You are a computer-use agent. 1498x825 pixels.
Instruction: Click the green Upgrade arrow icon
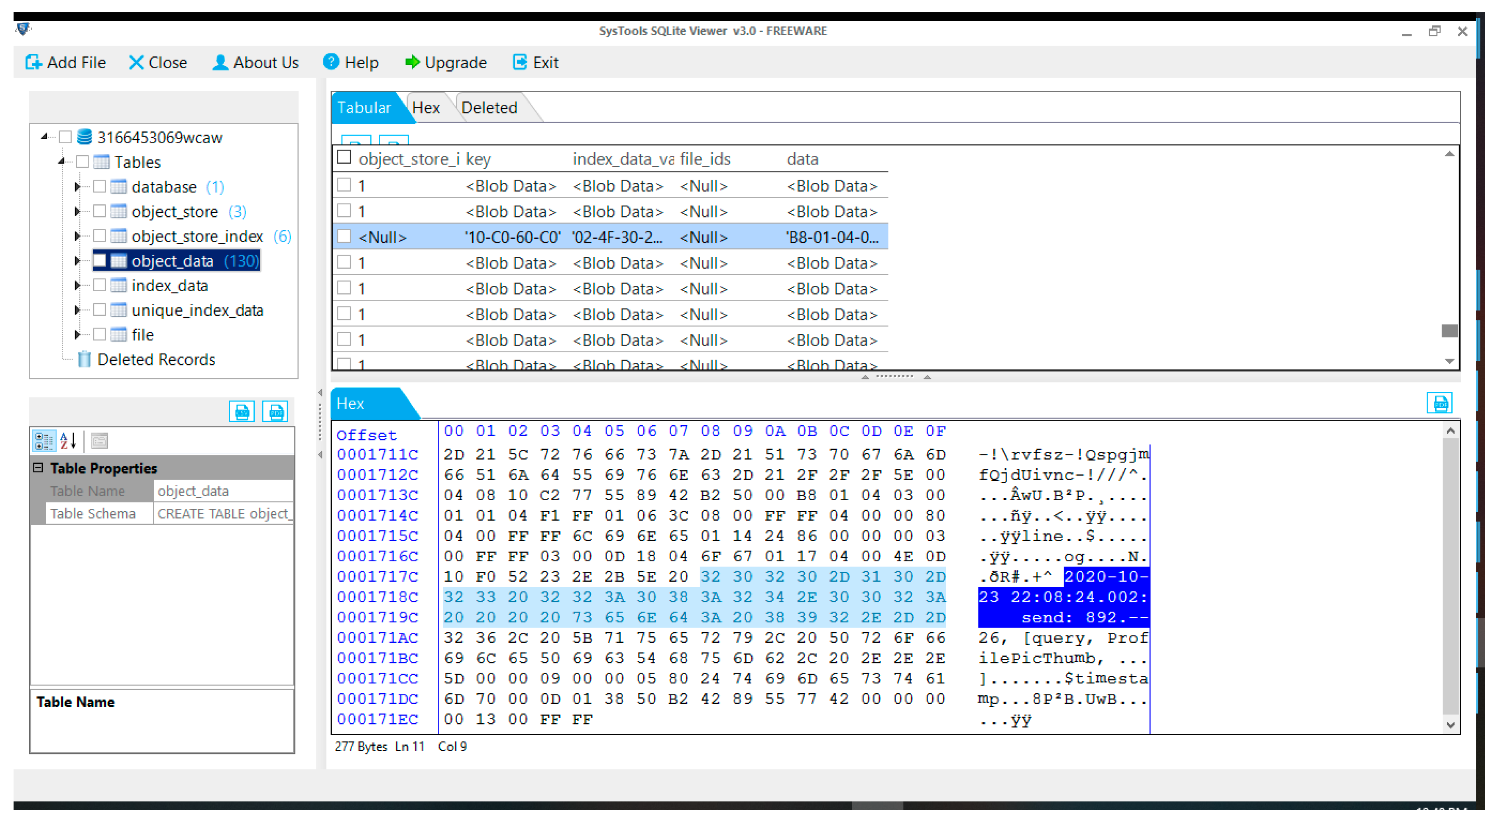coord(412,62)
